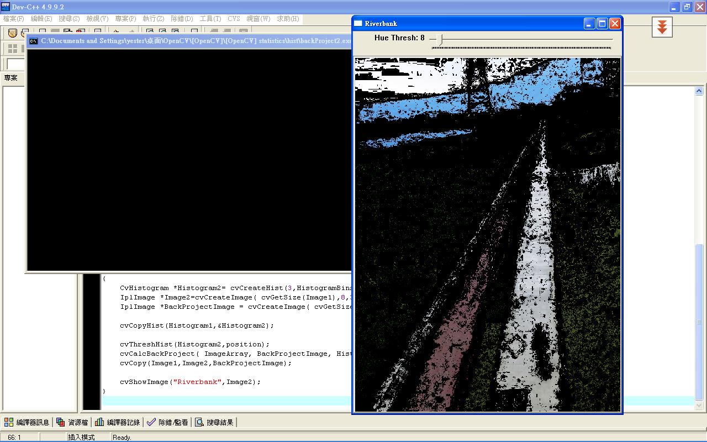The image size is (707, 442).
Task: Open the 編輯(E) menu
Action: pos(41,19)
